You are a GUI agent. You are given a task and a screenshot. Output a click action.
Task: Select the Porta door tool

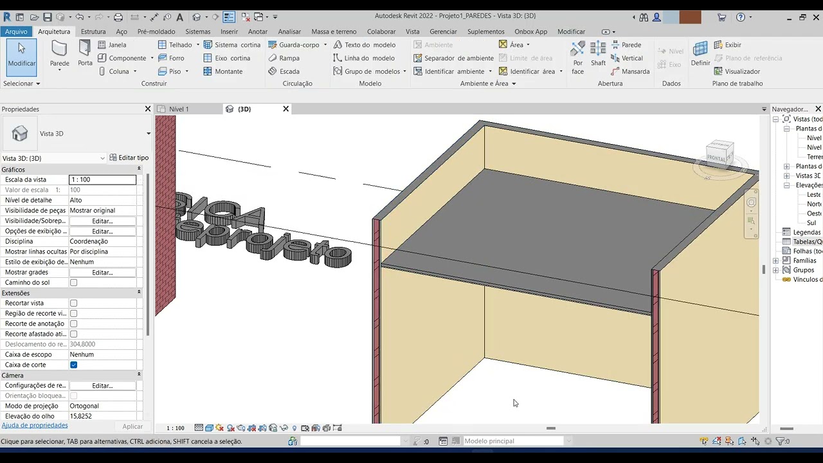(x=85, y=53)
